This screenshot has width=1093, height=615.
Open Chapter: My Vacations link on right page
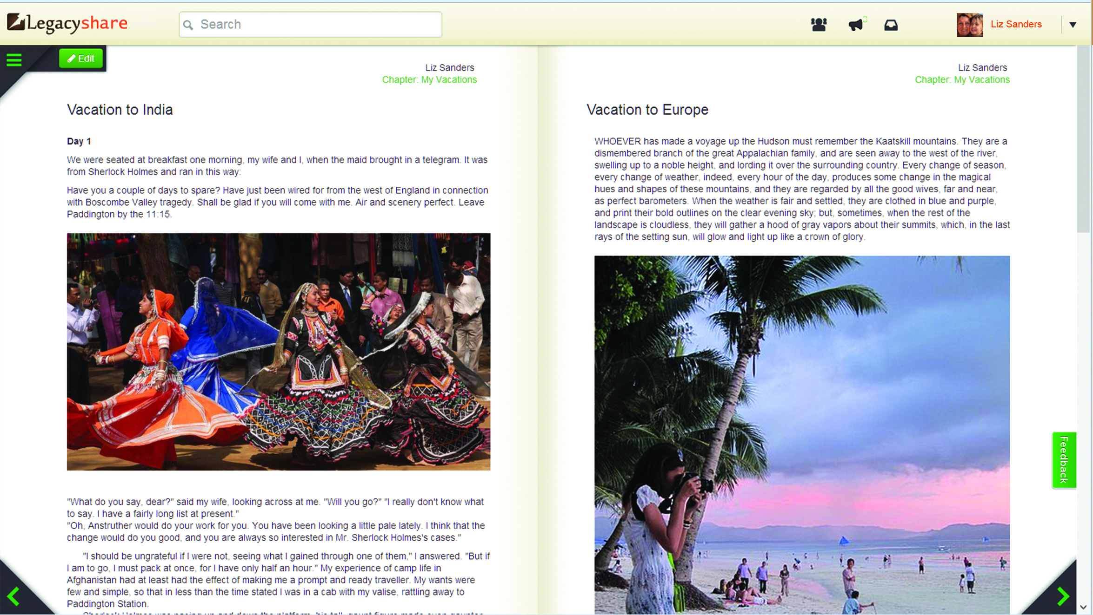(962, 79)
